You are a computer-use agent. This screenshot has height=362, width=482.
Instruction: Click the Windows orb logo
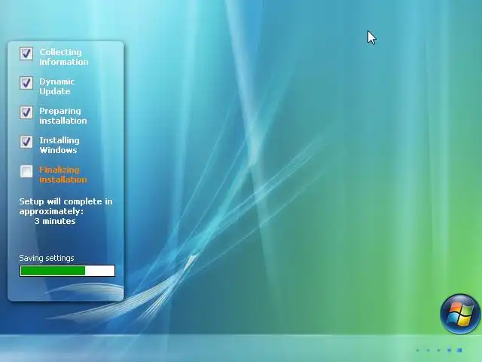click(x=460, y=314)
